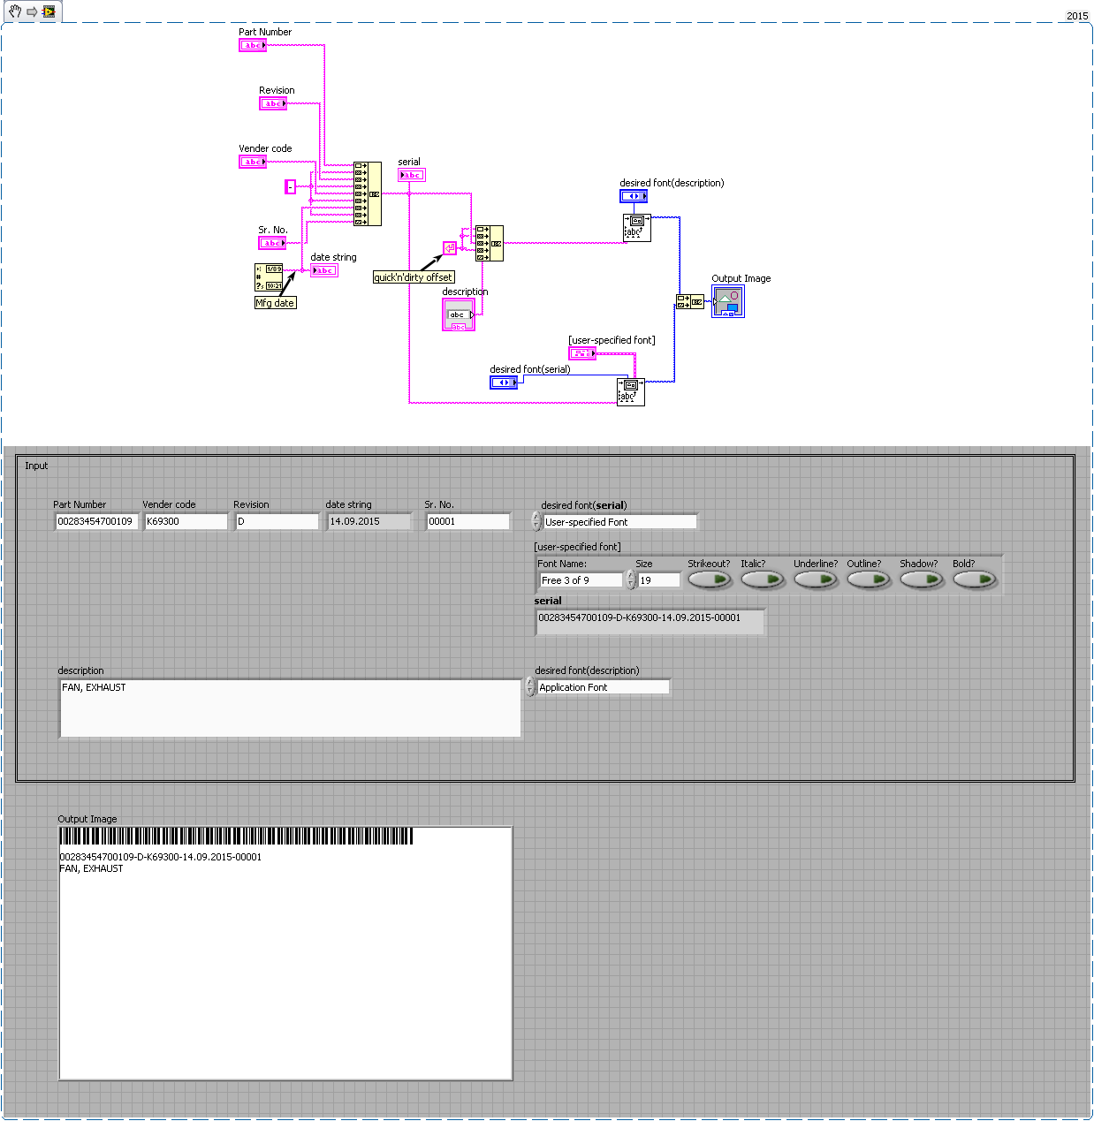Select the date string indicator terminal

tap(324, 270)
